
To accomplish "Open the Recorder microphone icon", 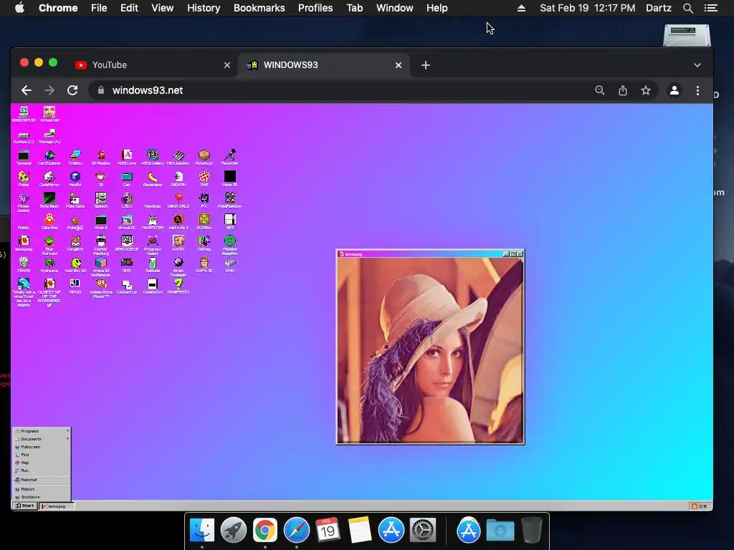I will (x=230, y=157).
